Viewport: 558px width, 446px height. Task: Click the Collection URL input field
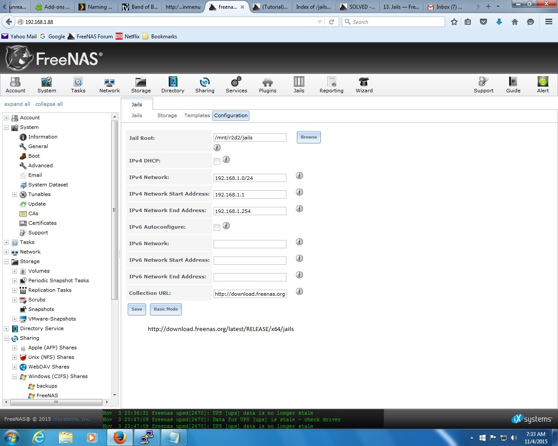point(250,294)
